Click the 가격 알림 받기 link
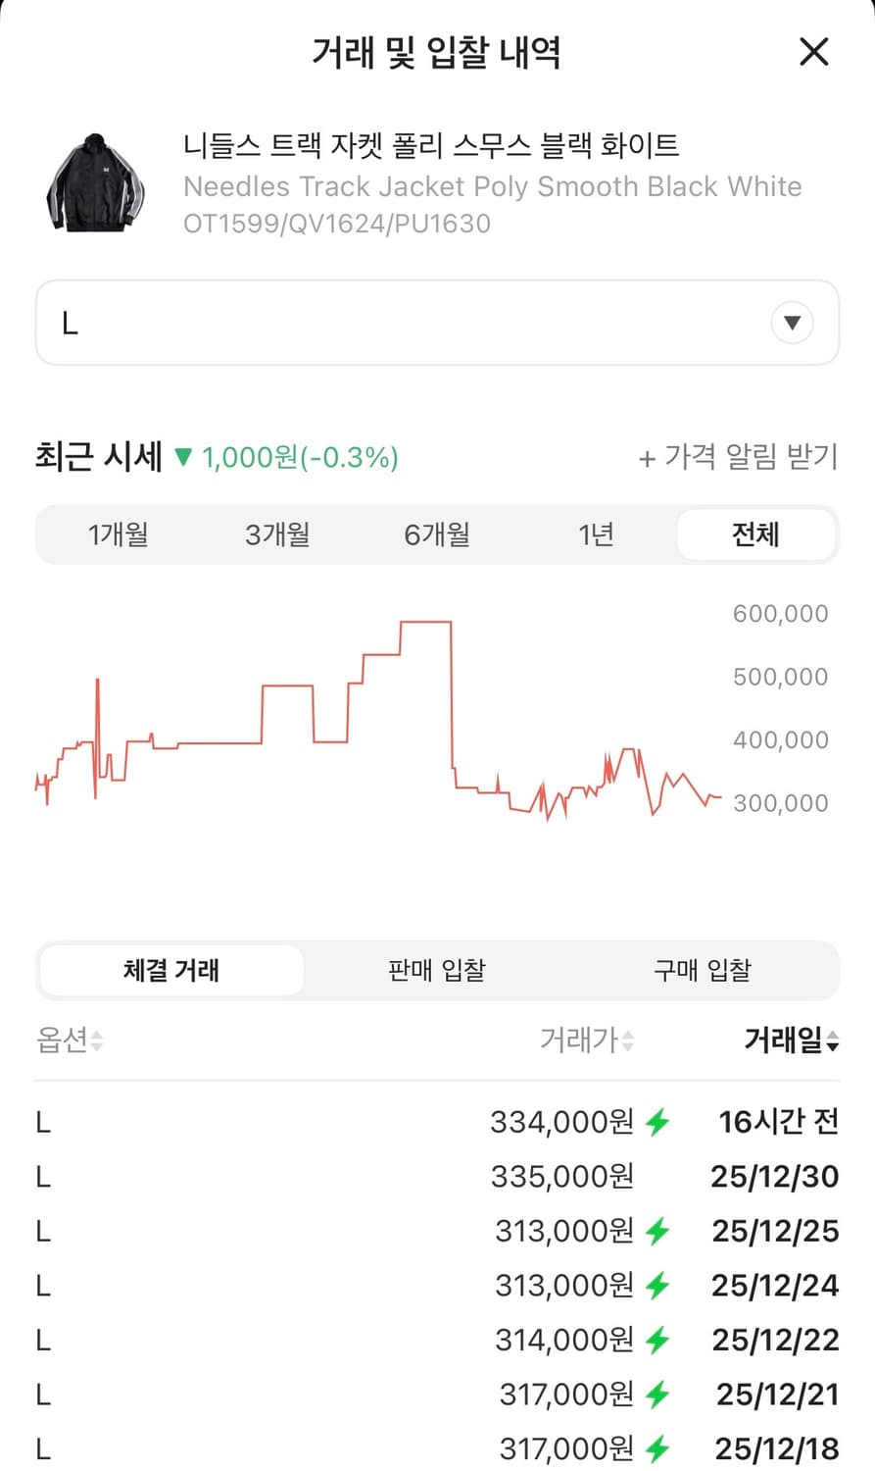875x1471 pixels. click(x=739, y=457)
